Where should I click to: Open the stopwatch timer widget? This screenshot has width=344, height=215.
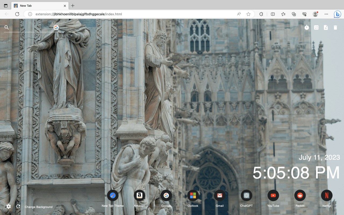(307, 27)
